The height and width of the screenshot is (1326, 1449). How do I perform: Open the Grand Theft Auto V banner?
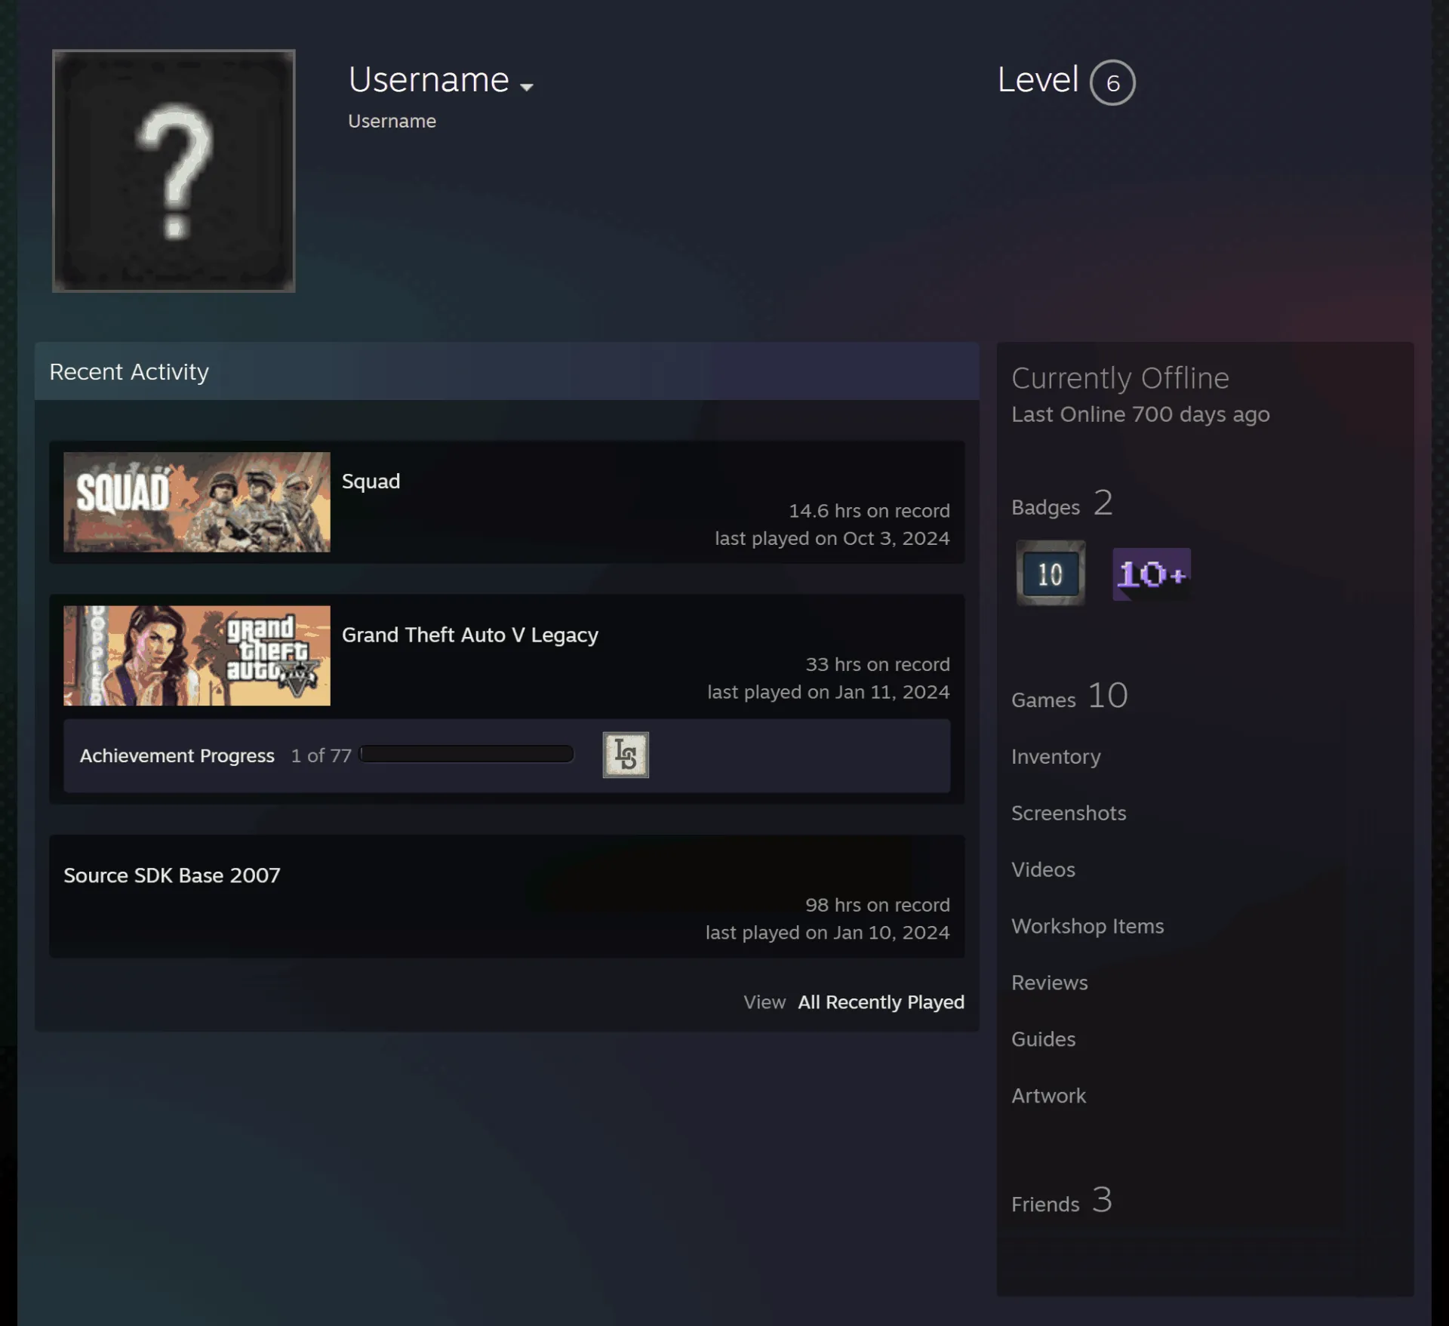(197, 656)
